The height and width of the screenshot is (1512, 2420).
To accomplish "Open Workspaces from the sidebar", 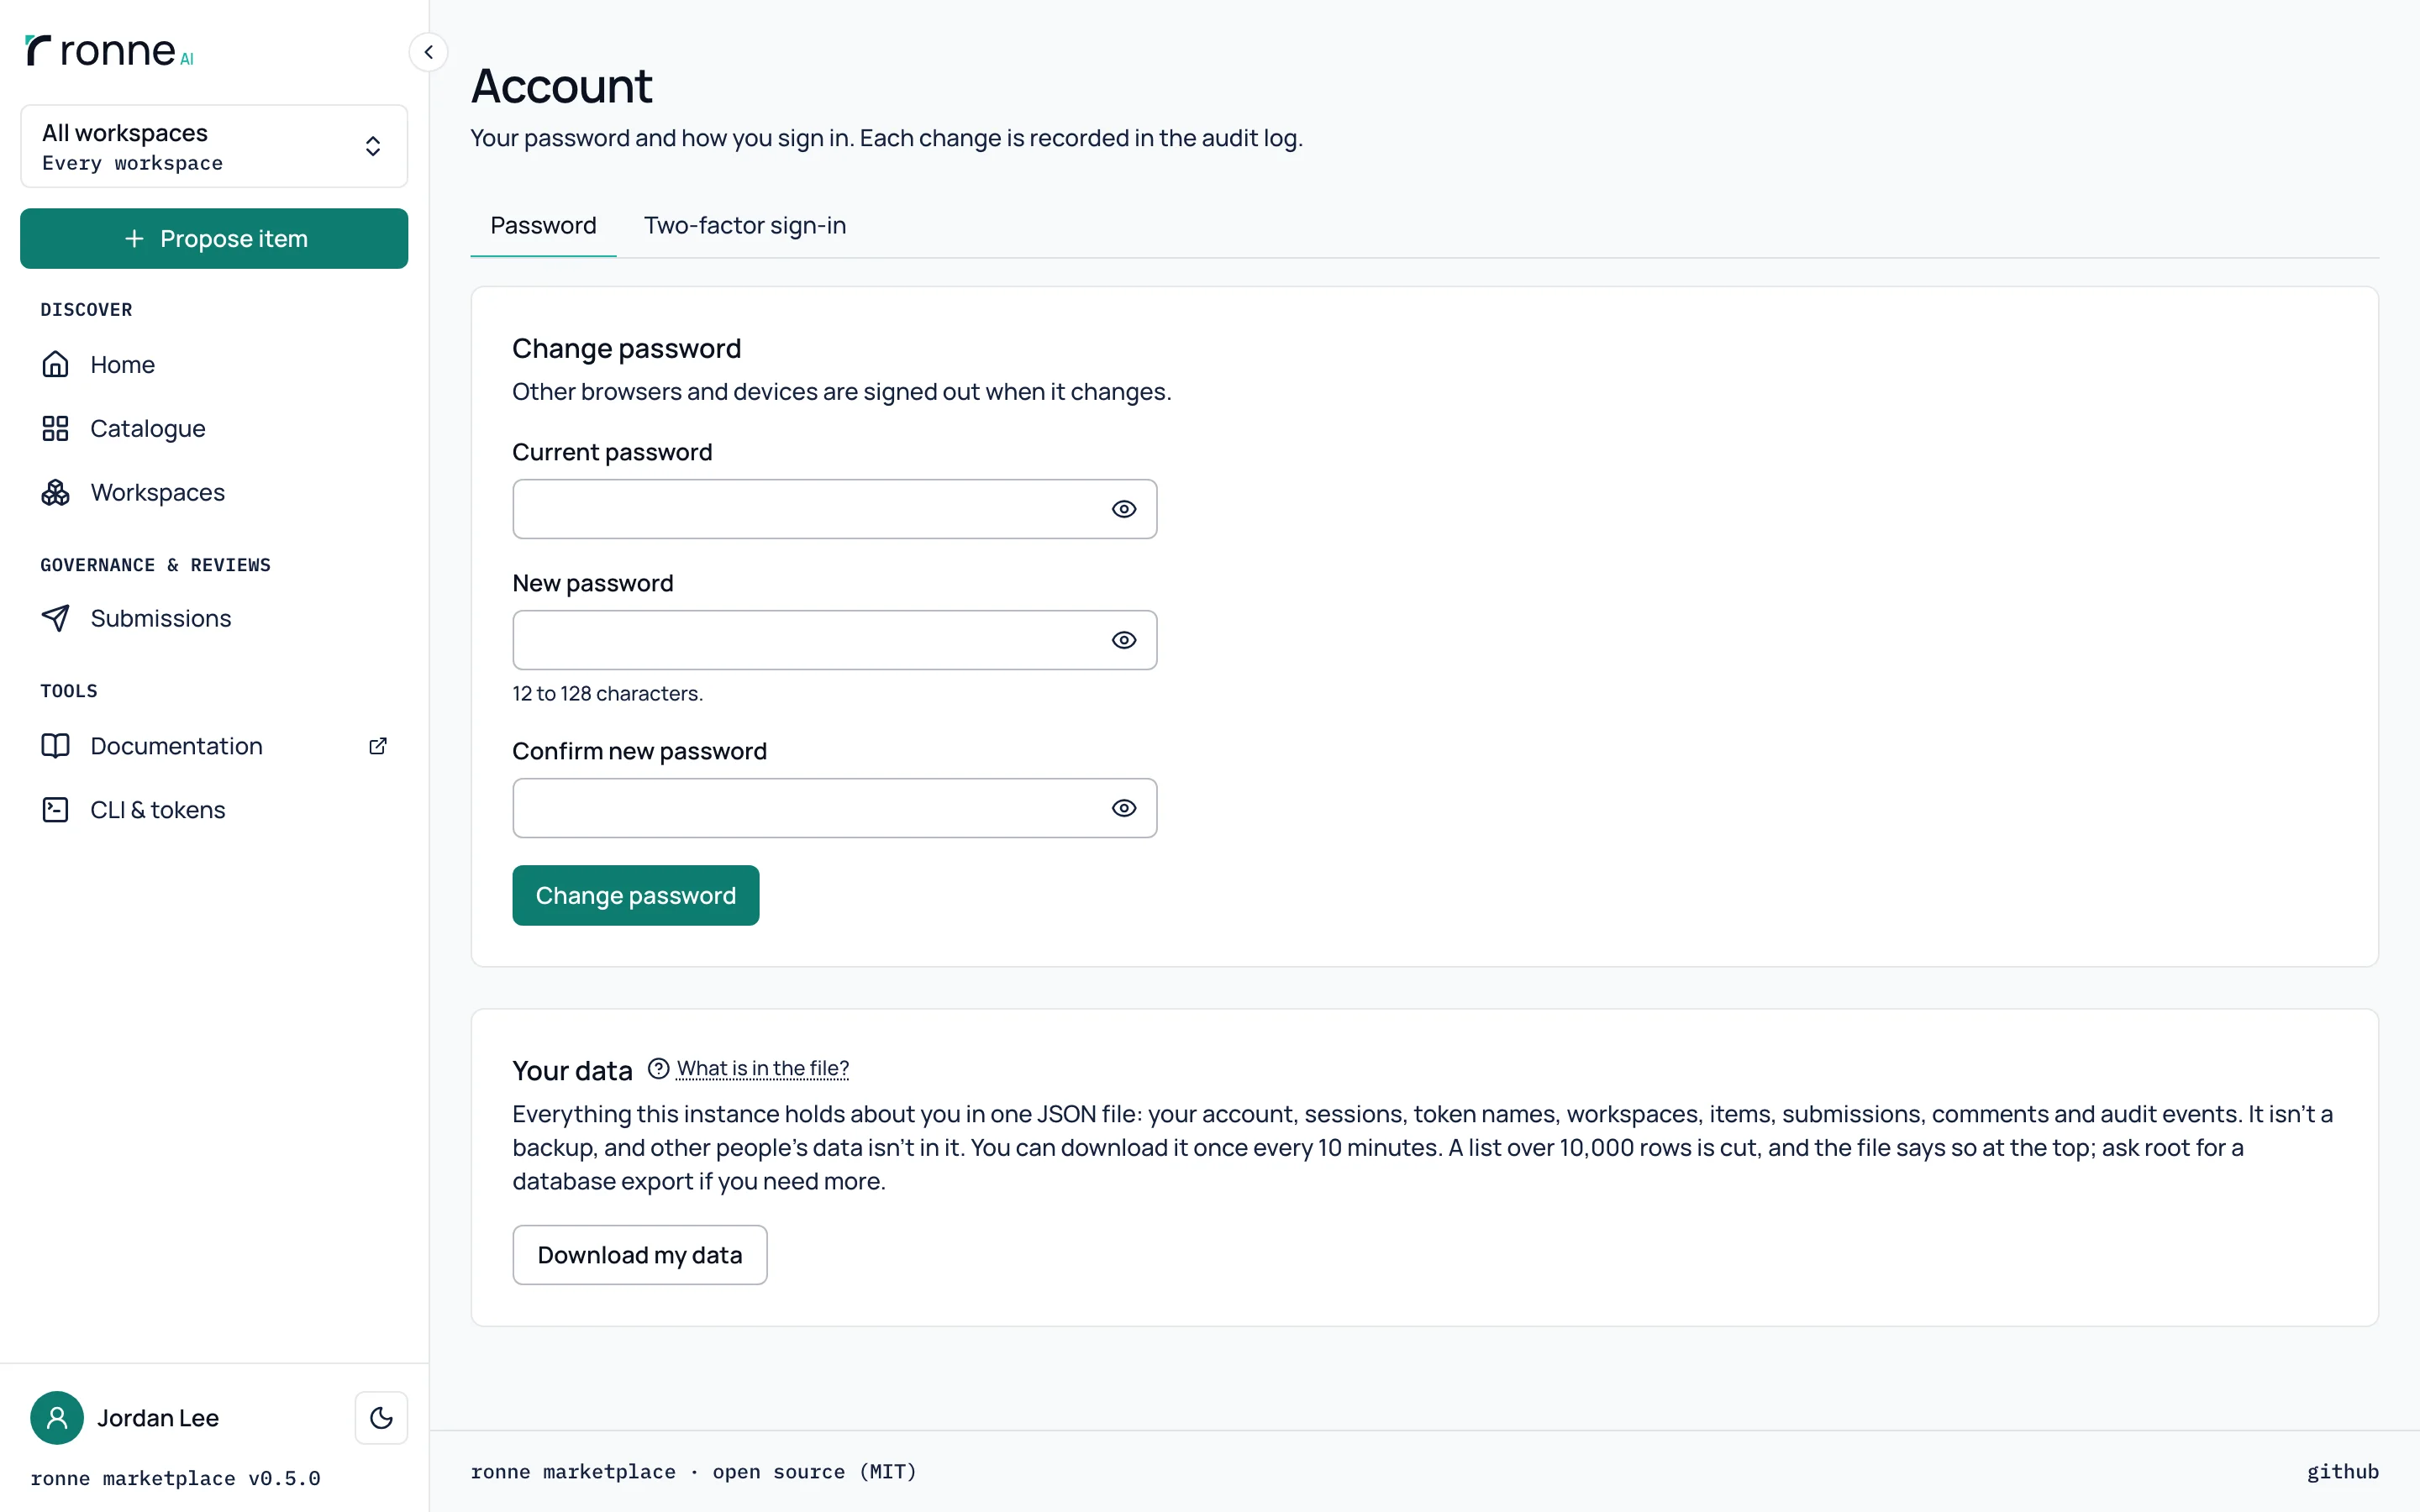I will point(214,492).
